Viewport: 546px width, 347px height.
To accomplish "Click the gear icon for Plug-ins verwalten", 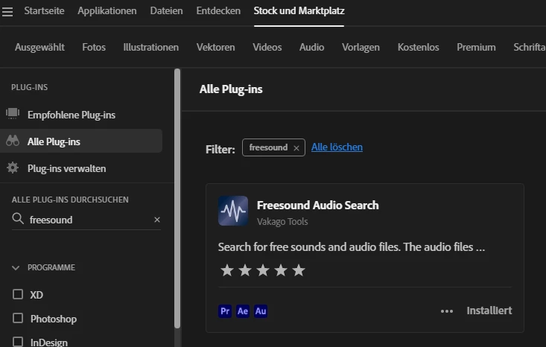I will pos(13,168).
